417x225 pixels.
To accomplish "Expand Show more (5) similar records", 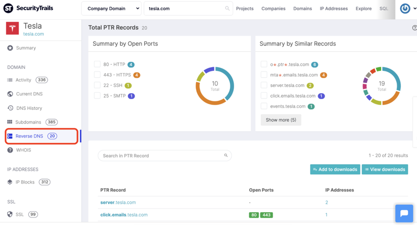I will pyautogui.click(x=281, y=120).
